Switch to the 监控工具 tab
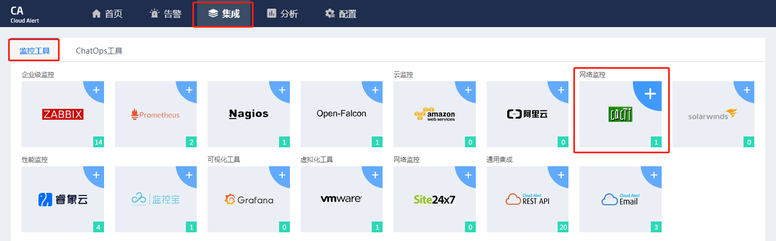Viewport: 776px width, 241px height. coord(35,51)
